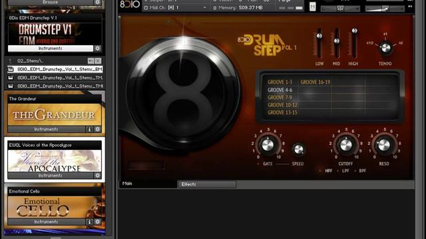
Task: Select GROOVE 16-19 in the display
Action: (315, 82)
